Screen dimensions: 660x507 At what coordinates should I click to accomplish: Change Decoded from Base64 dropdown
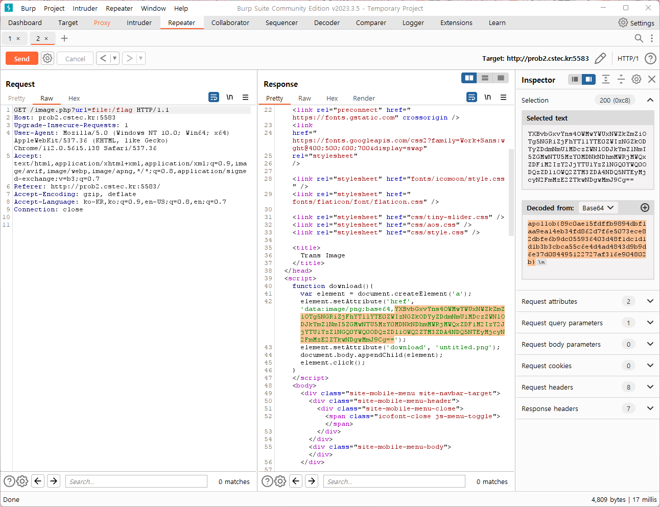click(x=598, y=208)
